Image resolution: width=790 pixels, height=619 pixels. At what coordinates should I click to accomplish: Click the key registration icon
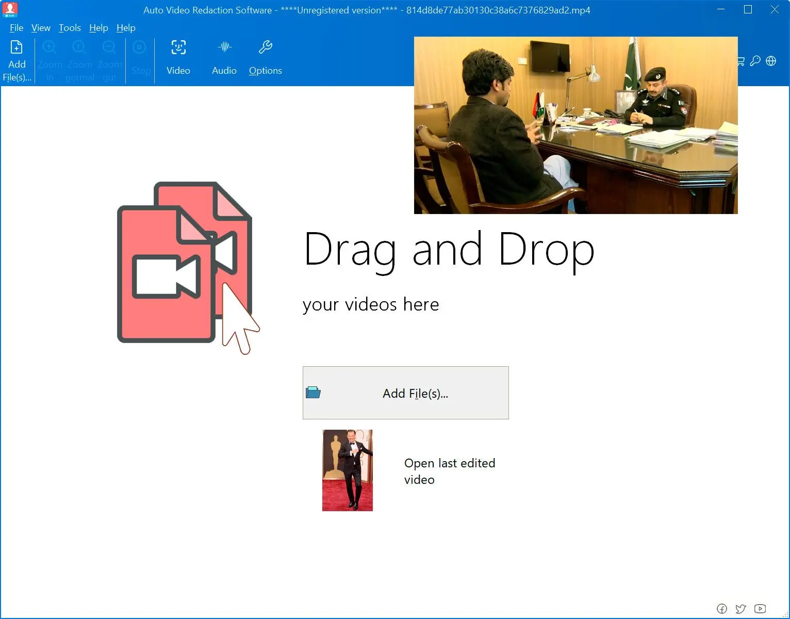click(755, 61)
